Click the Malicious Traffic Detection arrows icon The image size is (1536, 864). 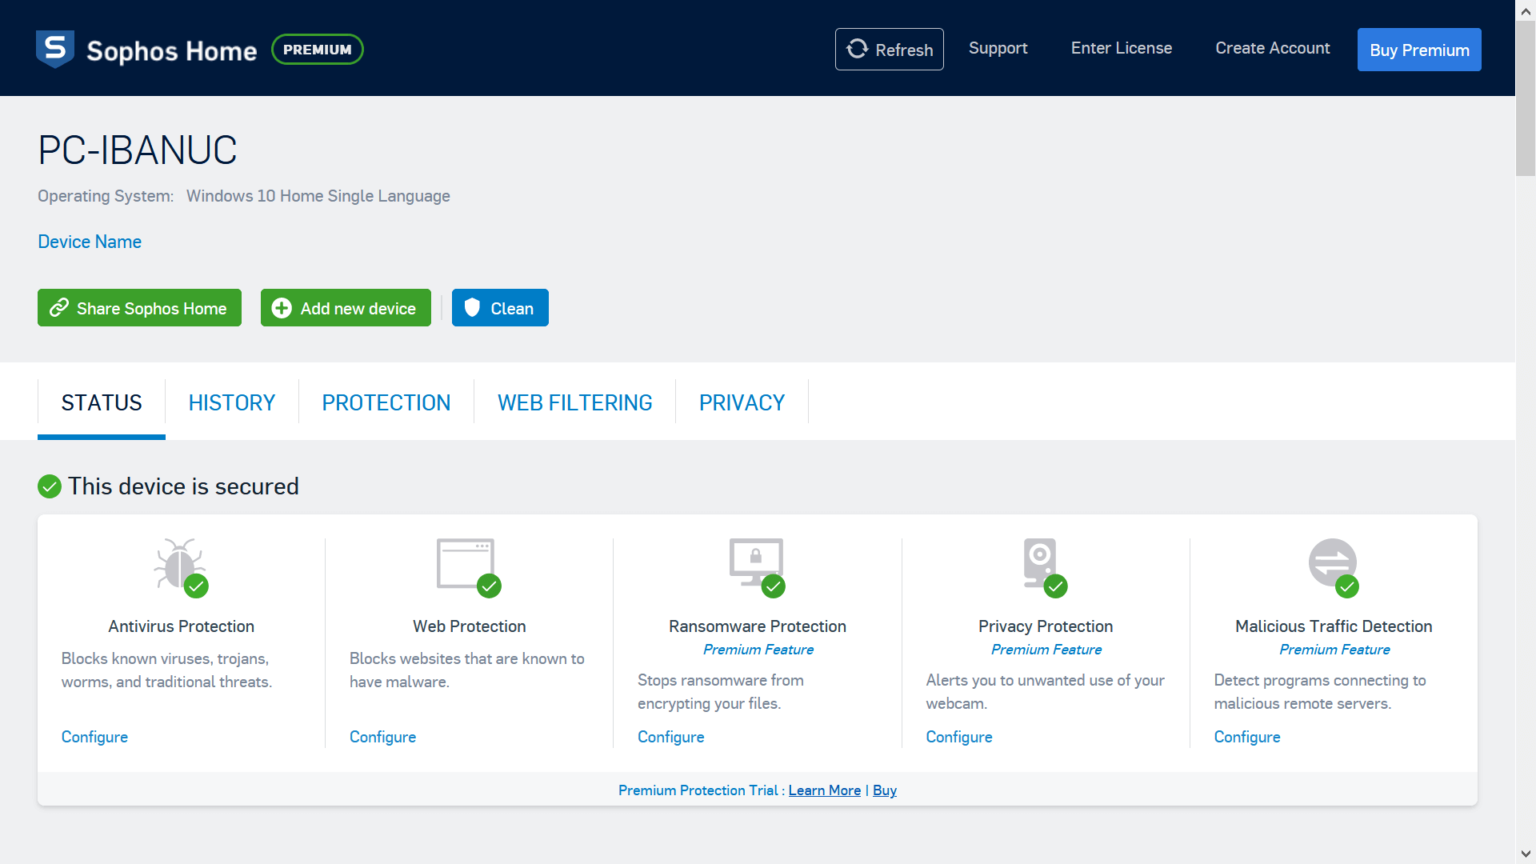pos(1333,567)
